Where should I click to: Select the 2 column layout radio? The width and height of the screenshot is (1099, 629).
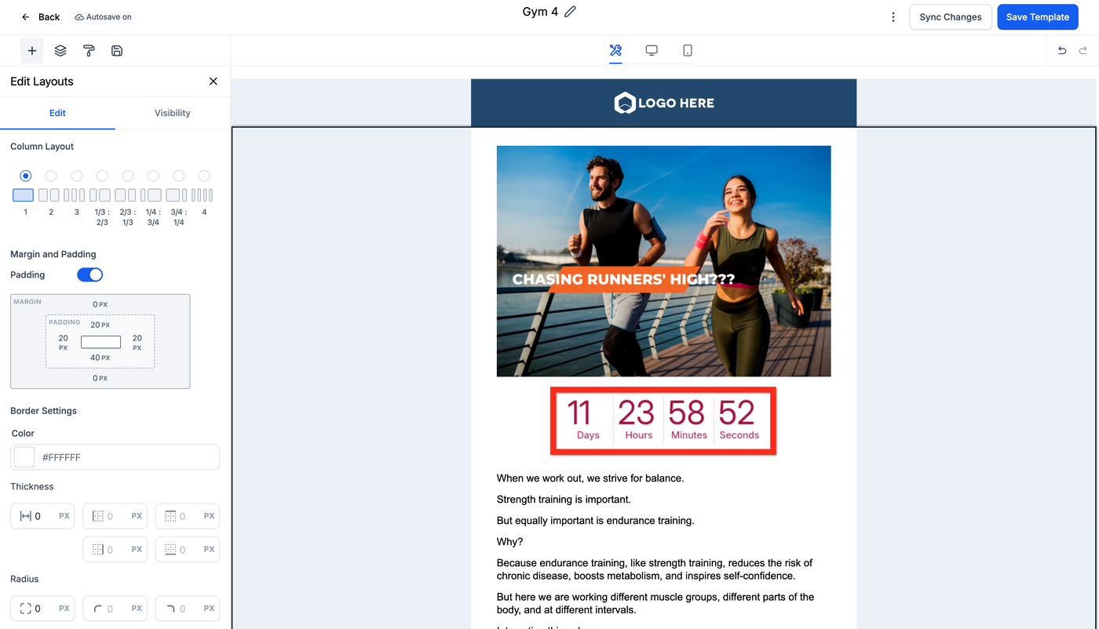click(51, 176)
